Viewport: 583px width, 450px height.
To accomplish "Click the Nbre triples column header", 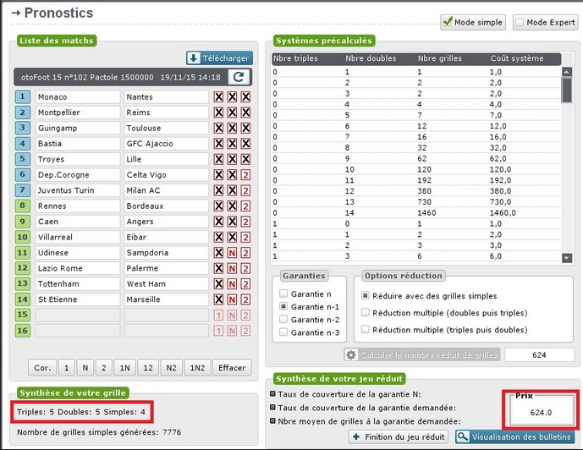I will tap(296, 59).
